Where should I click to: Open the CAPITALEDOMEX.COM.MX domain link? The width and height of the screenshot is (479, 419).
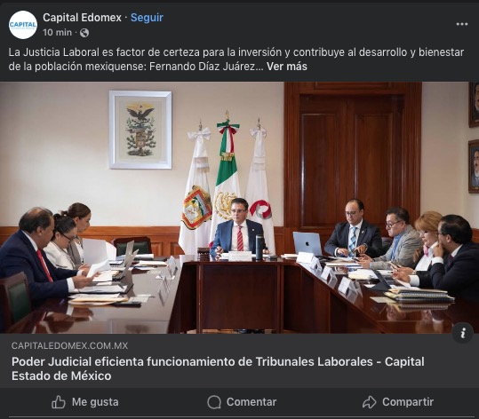(69, 345)
